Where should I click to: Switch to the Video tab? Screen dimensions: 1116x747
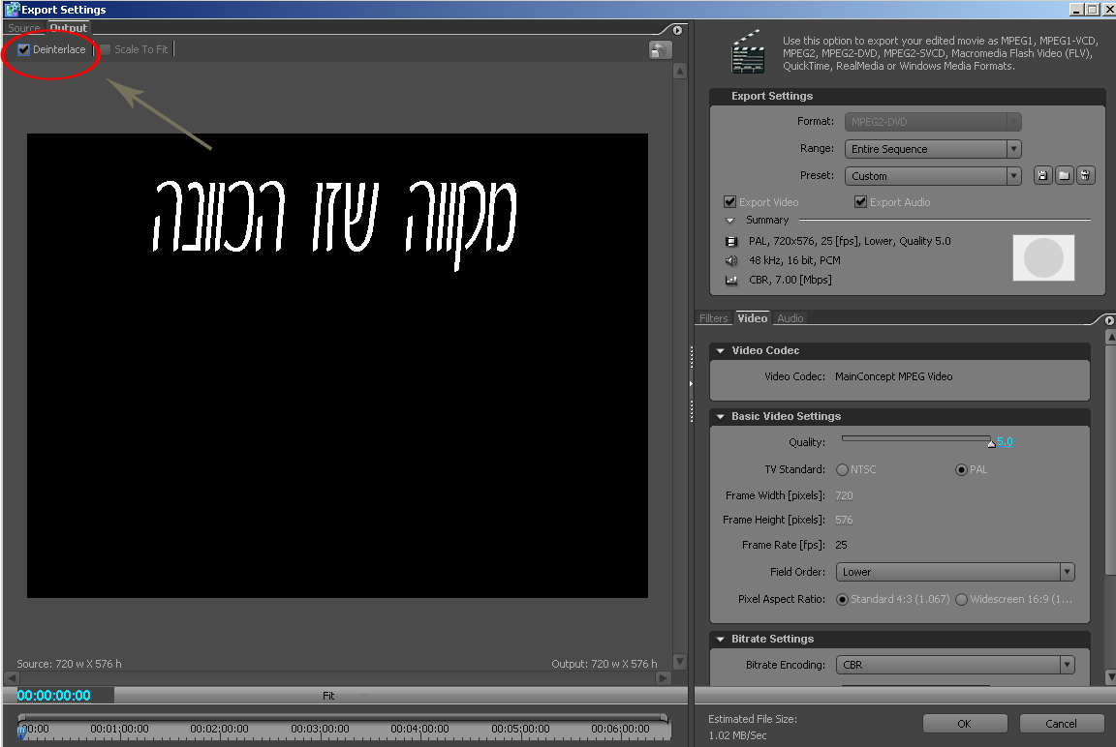[753, 318]
